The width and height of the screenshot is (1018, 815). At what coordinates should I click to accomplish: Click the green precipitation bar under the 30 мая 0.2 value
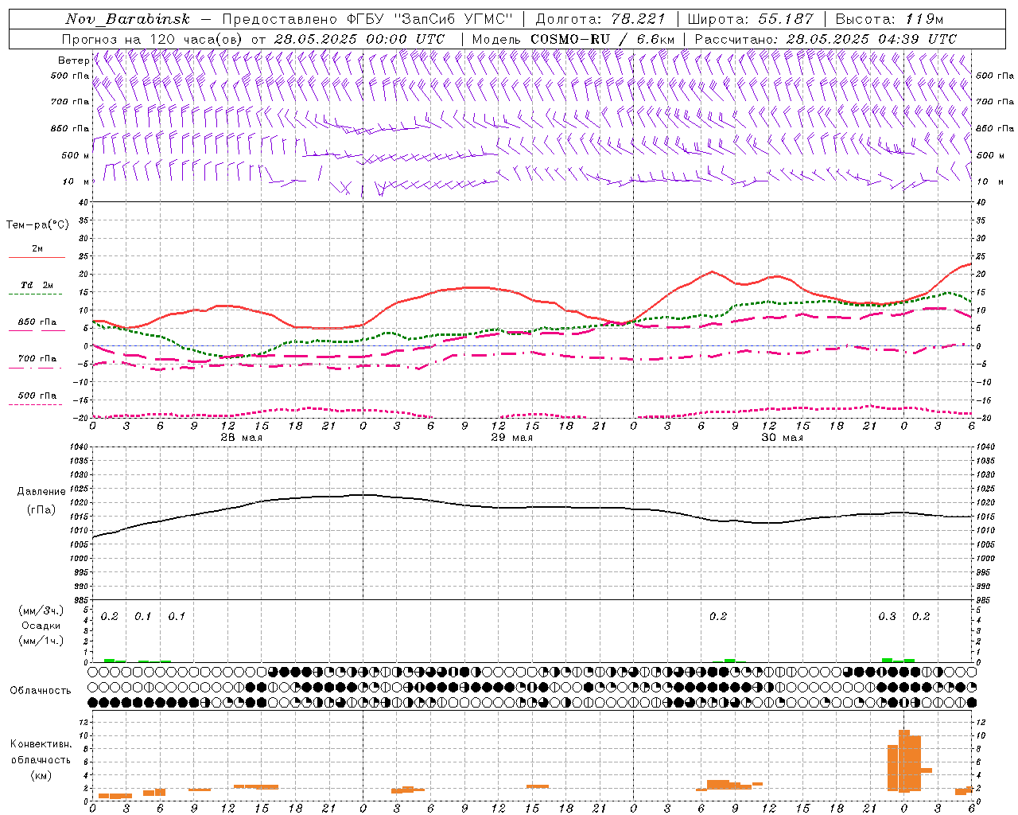tap(729, 661)
